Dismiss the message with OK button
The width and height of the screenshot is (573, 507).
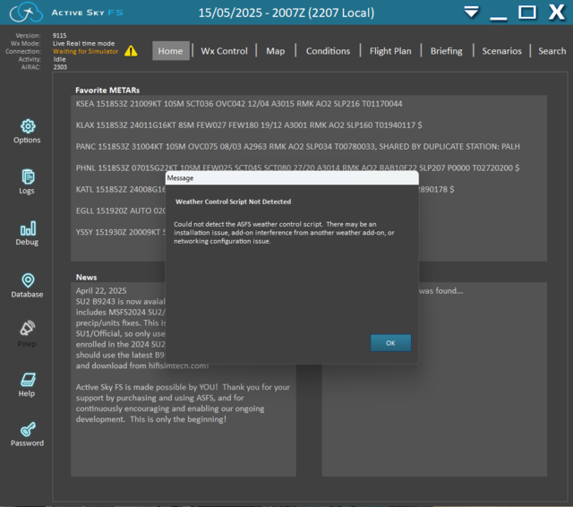(390, 343)
